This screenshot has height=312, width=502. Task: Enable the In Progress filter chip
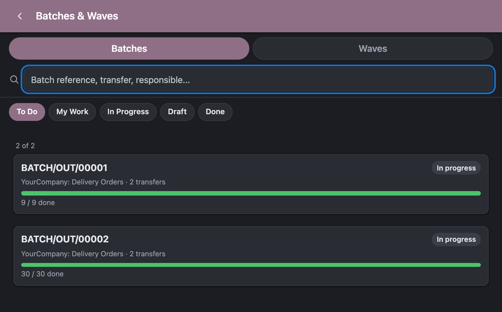pos(128,112)
